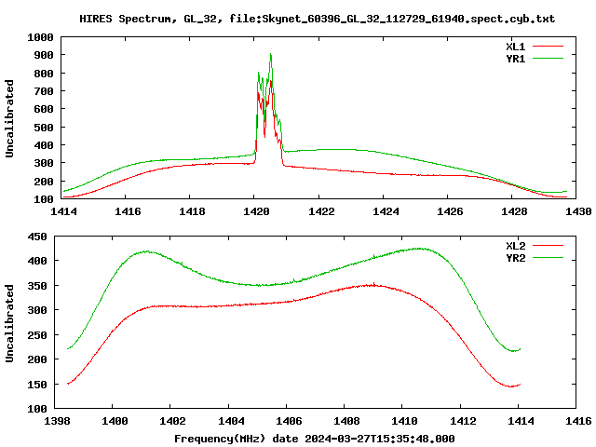Click the YR2 legend label
596x447 pixels.
[x=515, y=257]
